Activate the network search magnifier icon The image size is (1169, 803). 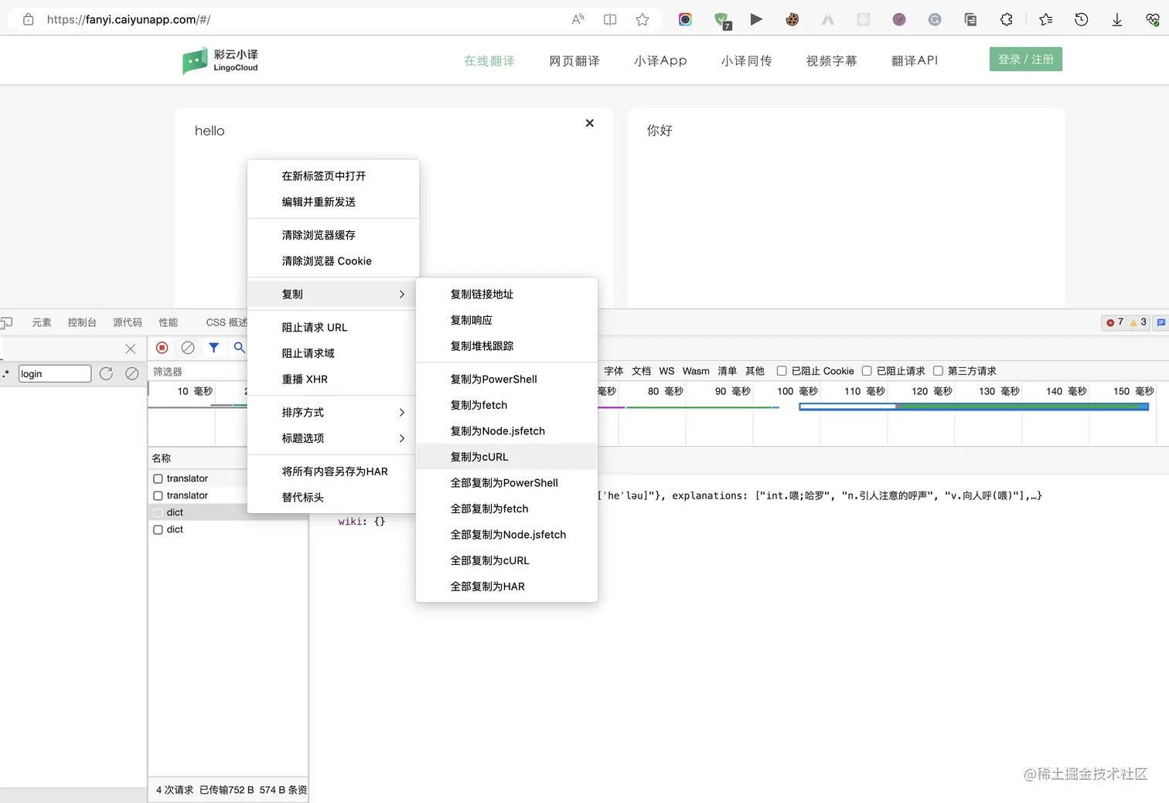tap(239, 348)
